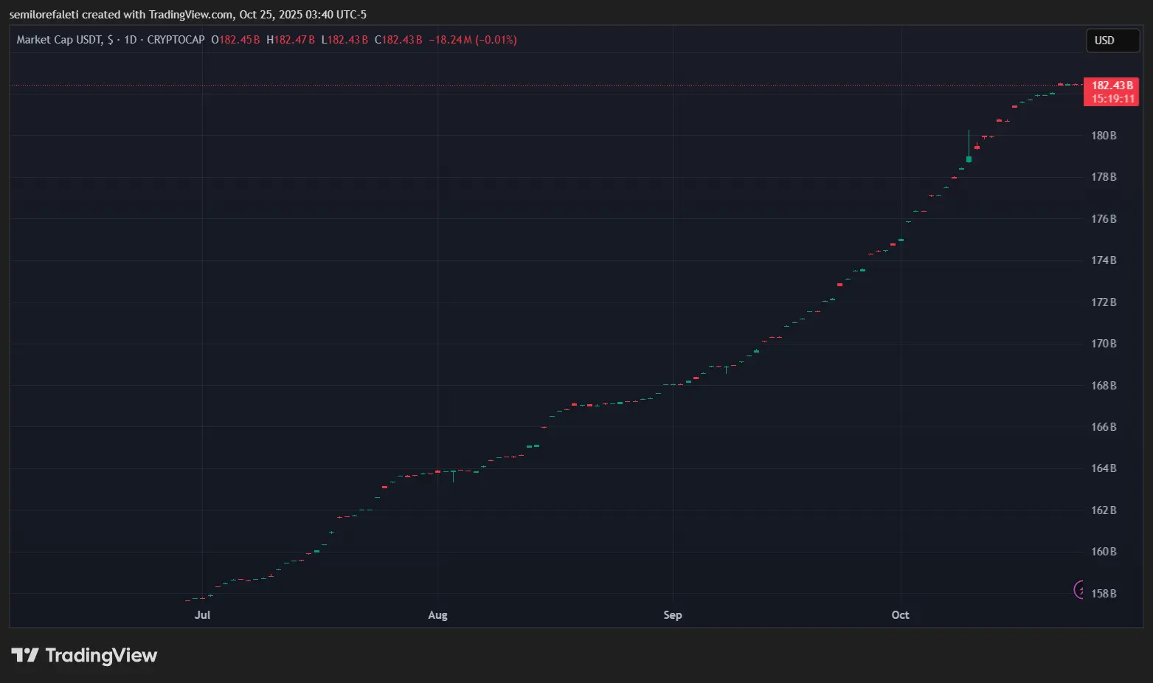Click the open value O182.45B
Screen dimensions: 1153x683
[235, 40]
